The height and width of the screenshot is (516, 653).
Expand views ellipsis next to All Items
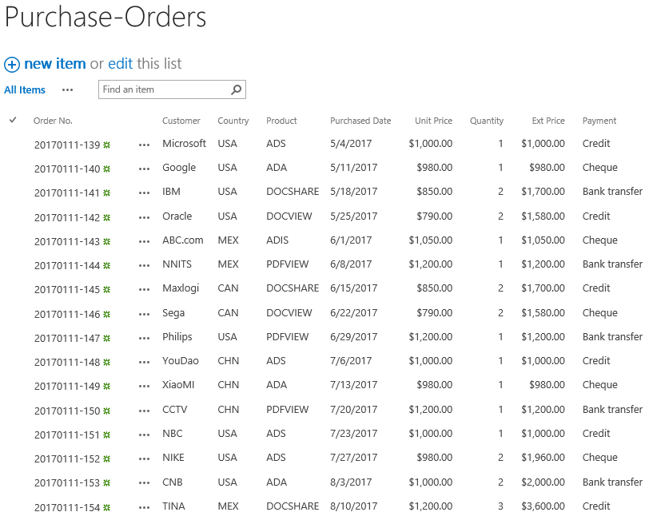click(x=67, y=90)
